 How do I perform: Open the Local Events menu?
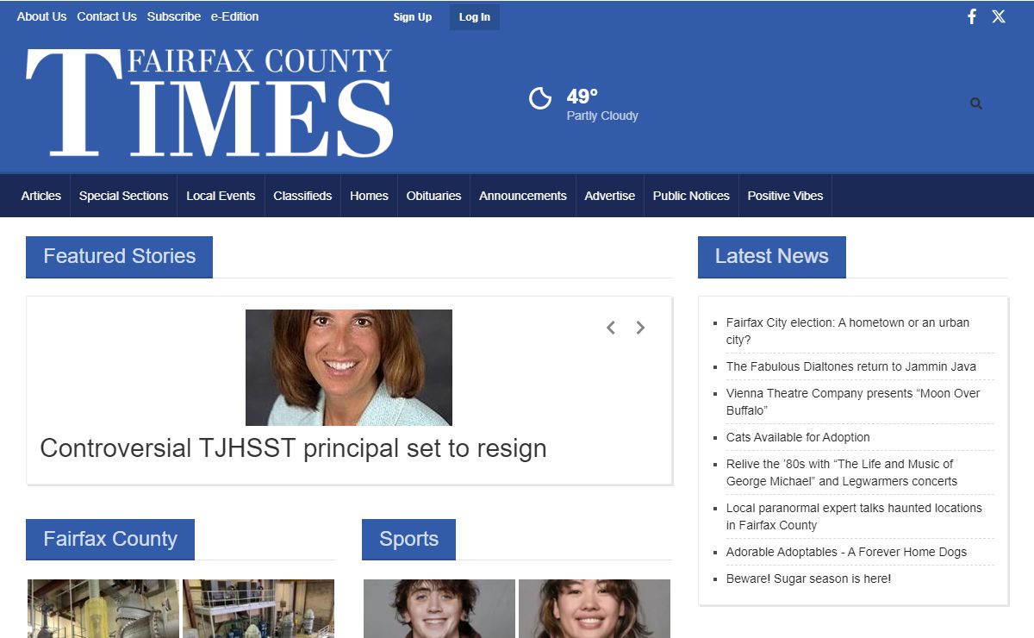(x=221, y=196)
